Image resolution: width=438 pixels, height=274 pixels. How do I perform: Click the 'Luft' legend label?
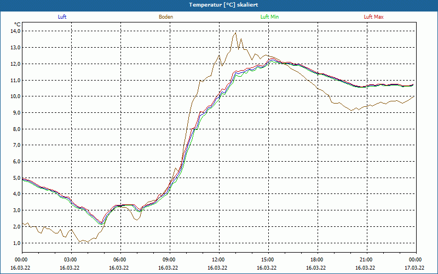tap(62, 17)
